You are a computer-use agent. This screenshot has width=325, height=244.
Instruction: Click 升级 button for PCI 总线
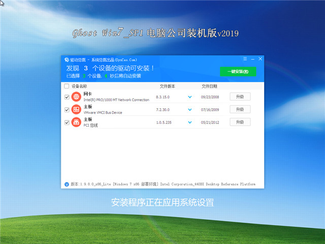(240, 122)
